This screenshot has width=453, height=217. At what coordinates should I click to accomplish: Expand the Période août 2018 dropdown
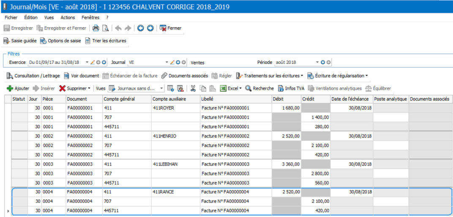coord(317,62)
